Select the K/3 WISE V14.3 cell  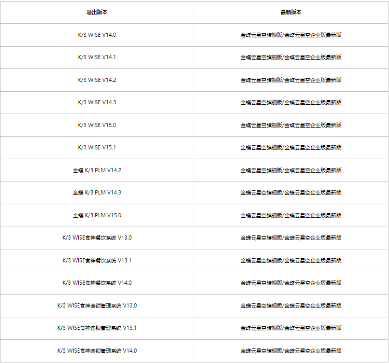(x=97, y=103)
